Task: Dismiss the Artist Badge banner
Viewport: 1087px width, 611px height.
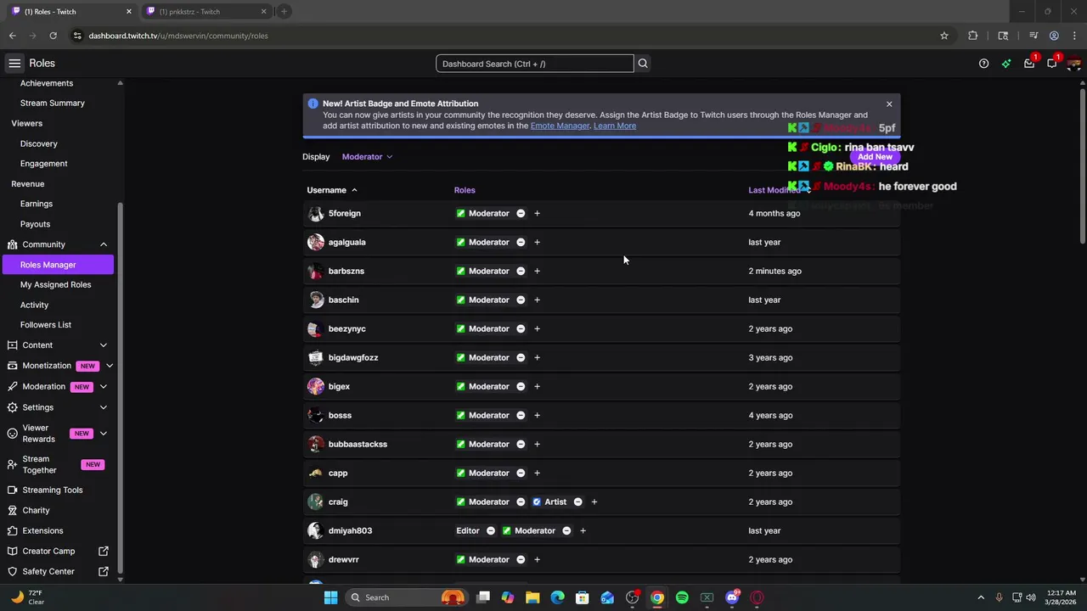Action: (x=889, y=104)
